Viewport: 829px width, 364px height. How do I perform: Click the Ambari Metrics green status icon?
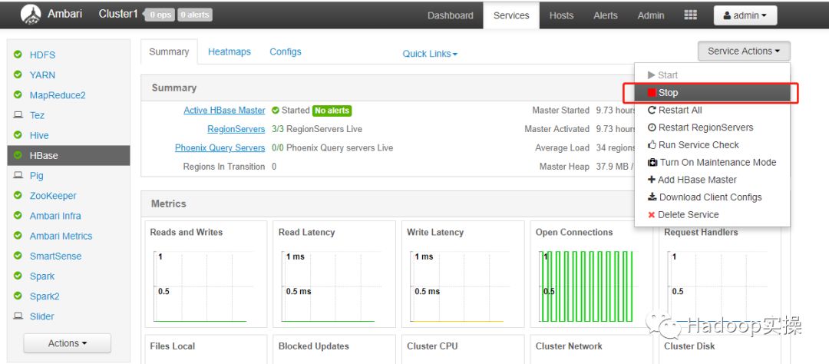pyautogui.click(x=18, y=236)
